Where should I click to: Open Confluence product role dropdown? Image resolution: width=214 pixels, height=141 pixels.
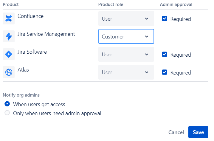[x=126, y=18]
